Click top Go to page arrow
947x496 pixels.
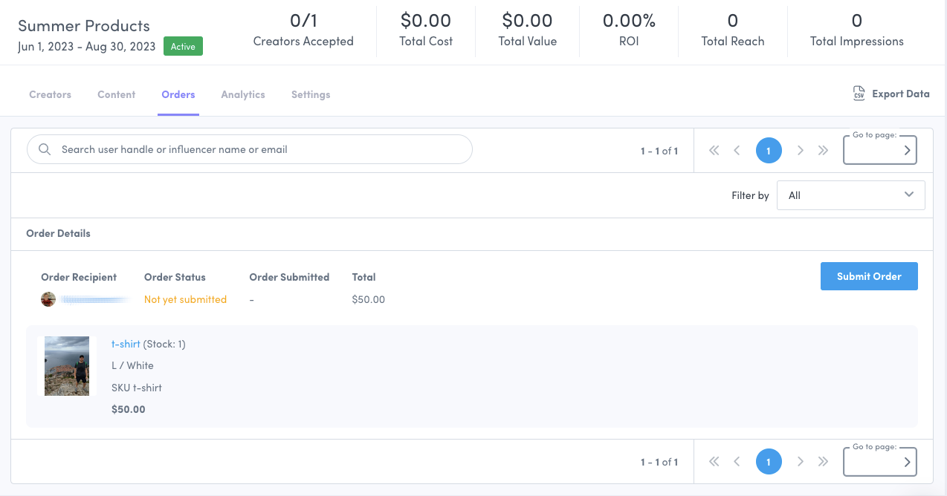[x=907, y=151]
